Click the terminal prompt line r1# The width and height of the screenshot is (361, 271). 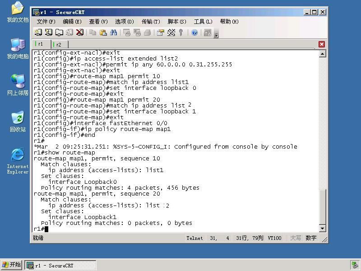pos(41,229)
